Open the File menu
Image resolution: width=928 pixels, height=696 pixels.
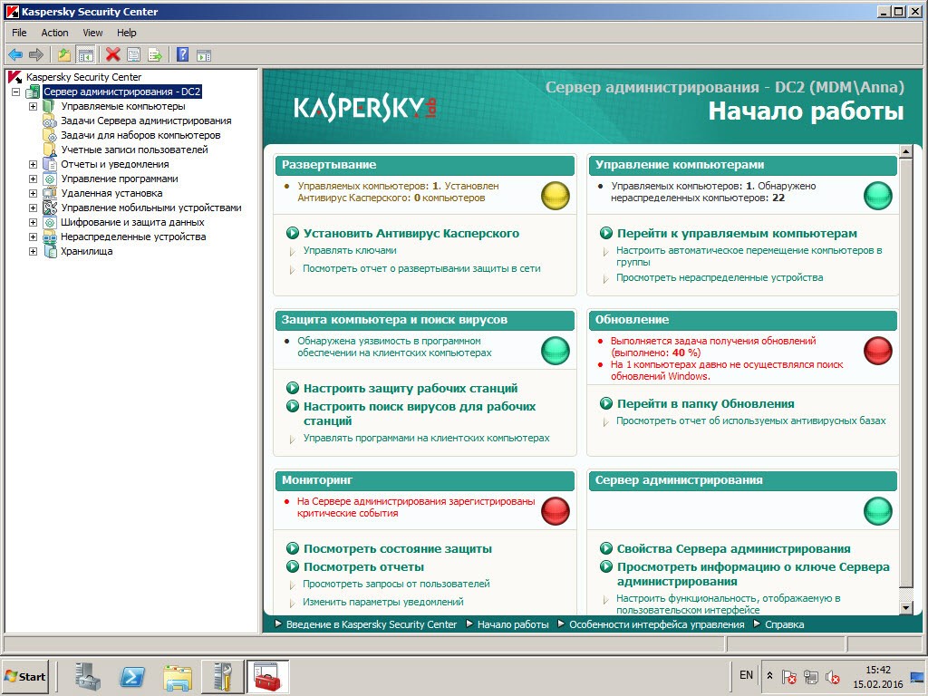[19, 33]
